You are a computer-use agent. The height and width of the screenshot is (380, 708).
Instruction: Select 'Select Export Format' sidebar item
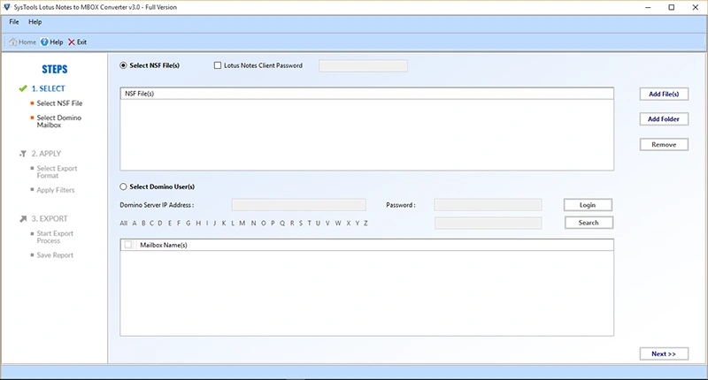[x=57, y=171]
